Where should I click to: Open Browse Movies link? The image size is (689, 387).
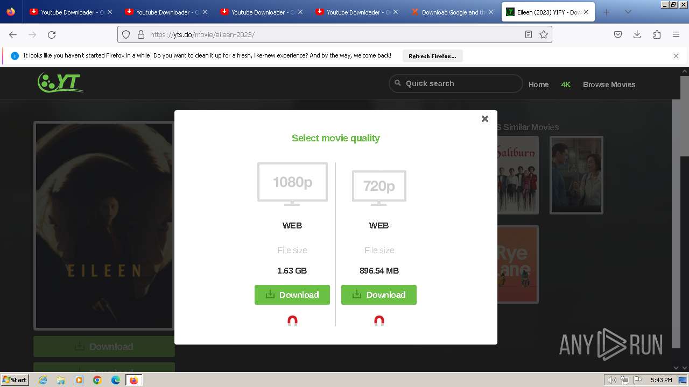pos(609,84)
